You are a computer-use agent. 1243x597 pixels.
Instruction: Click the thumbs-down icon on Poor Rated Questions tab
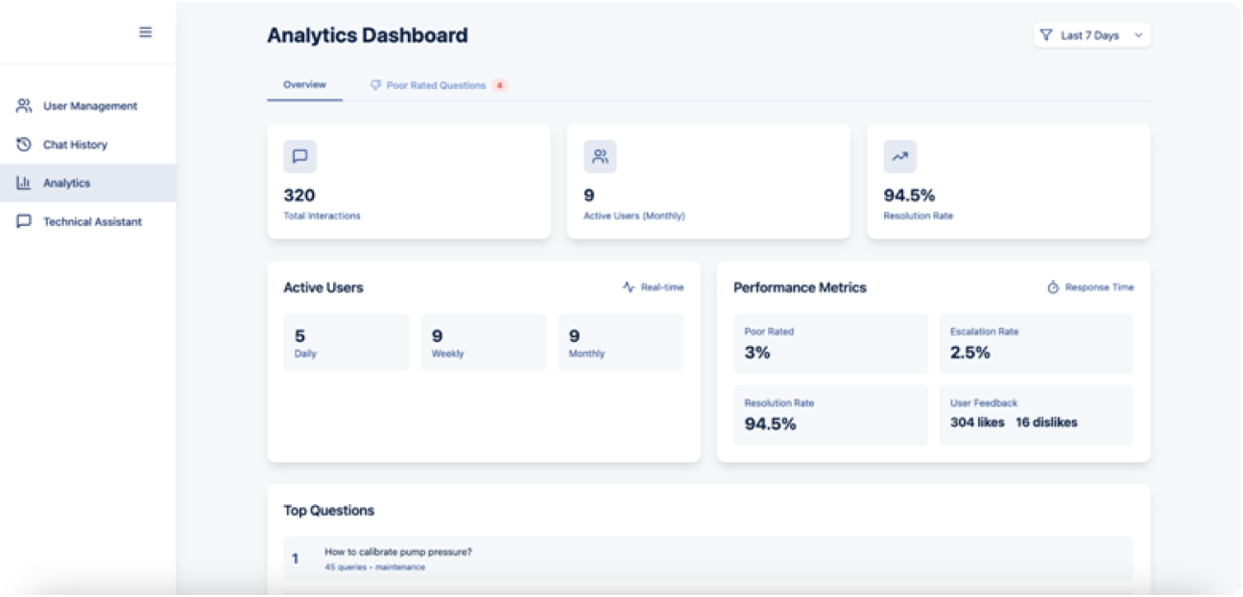click(375, 85)
